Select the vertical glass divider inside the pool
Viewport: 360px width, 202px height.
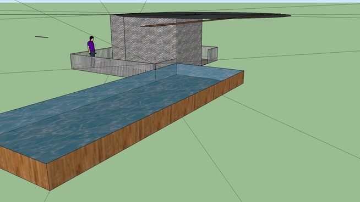click(155, 72)
